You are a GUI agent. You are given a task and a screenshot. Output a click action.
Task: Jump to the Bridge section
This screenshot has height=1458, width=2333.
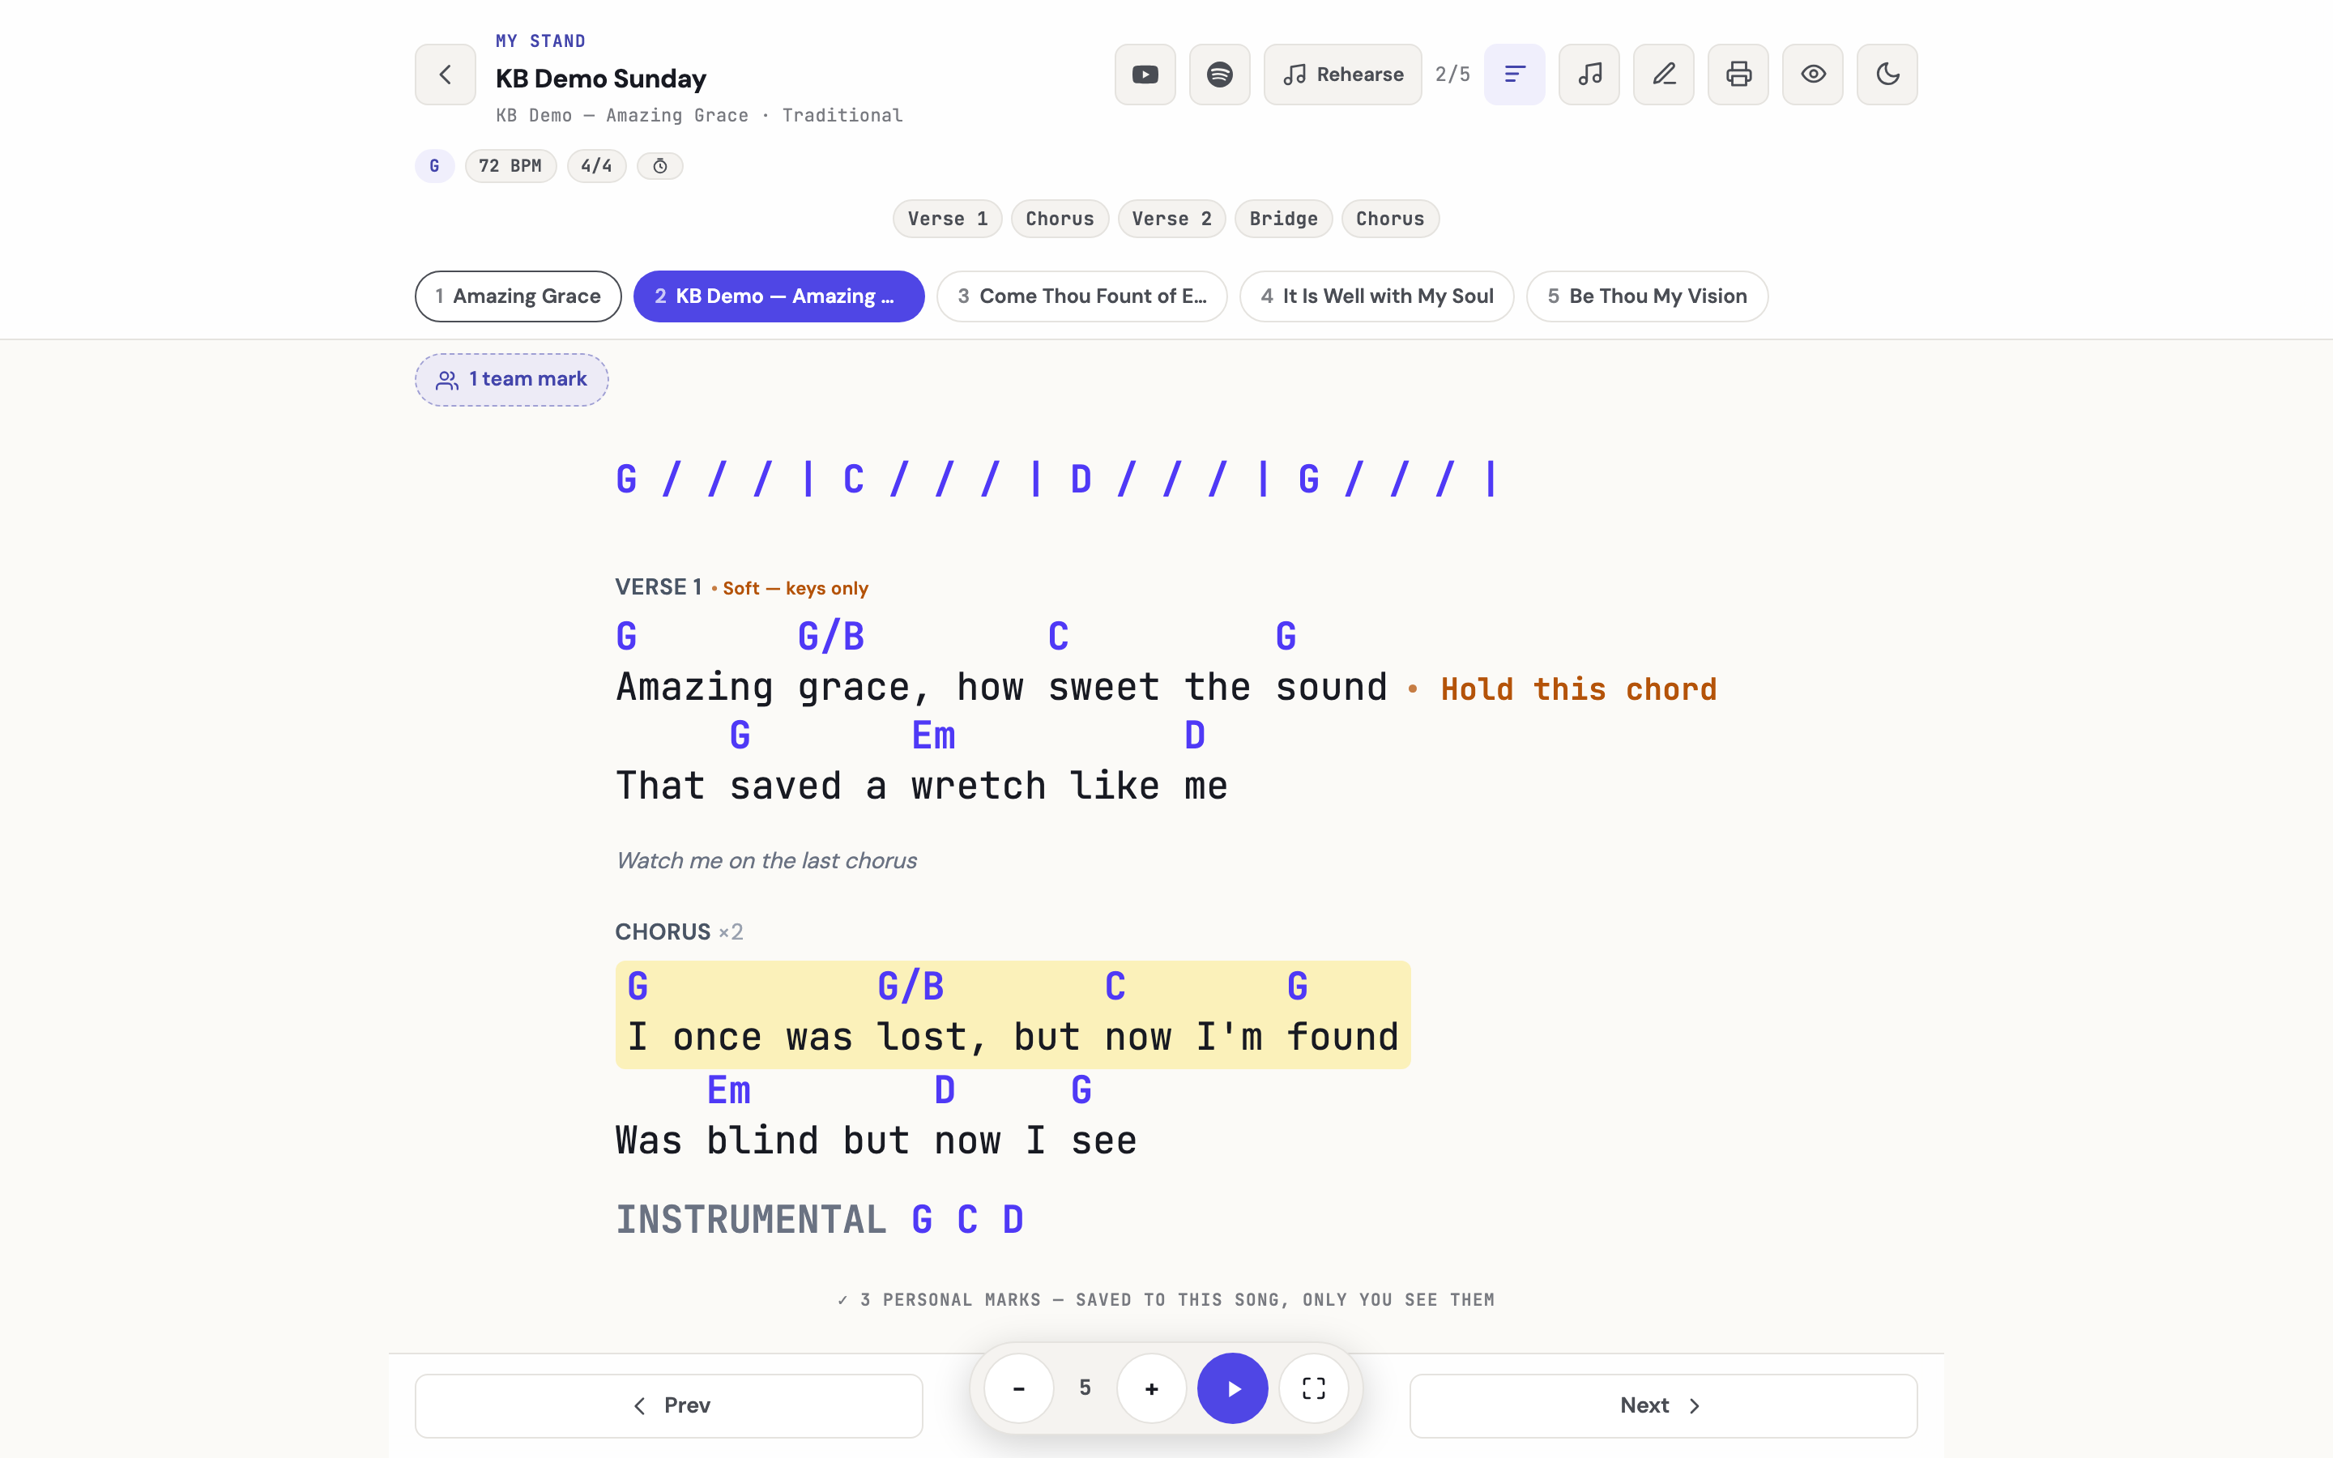[x=1283, y=219]
